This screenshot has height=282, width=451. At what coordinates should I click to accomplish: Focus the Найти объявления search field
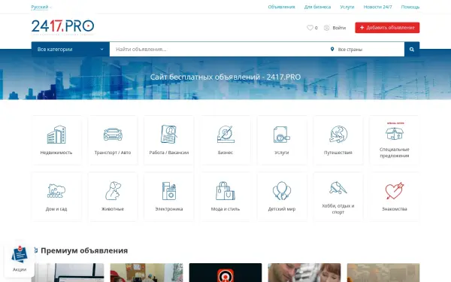point(219,49)
